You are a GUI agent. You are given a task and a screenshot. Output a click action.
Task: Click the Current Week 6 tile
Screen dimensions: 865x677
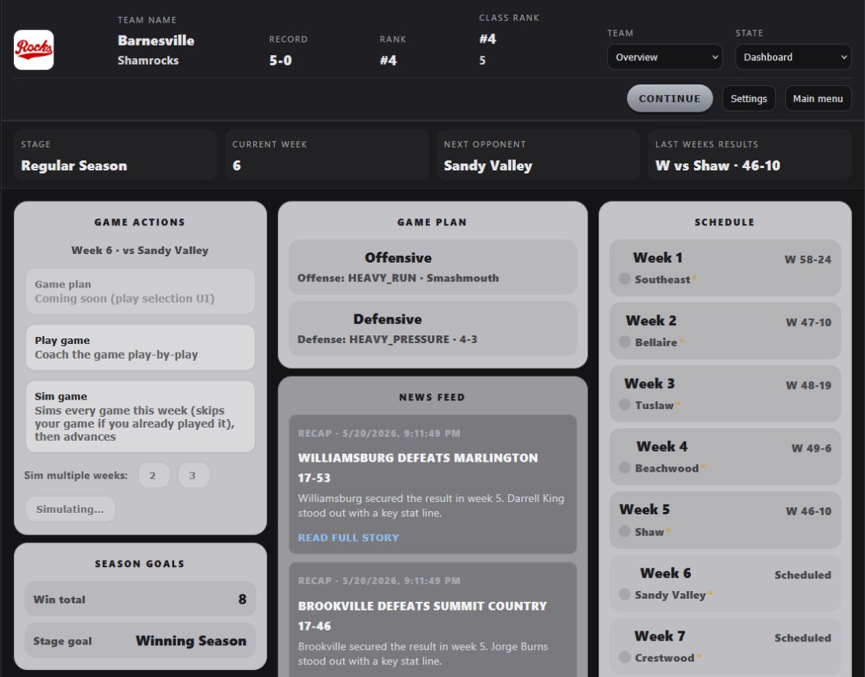point(327,155)
